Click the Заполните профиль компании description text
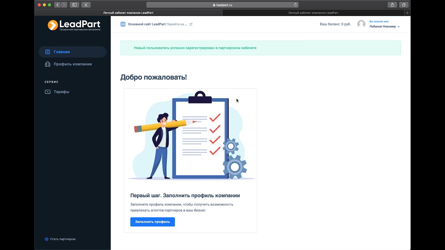This screenshot has width=445, height=250. [182, 207]
